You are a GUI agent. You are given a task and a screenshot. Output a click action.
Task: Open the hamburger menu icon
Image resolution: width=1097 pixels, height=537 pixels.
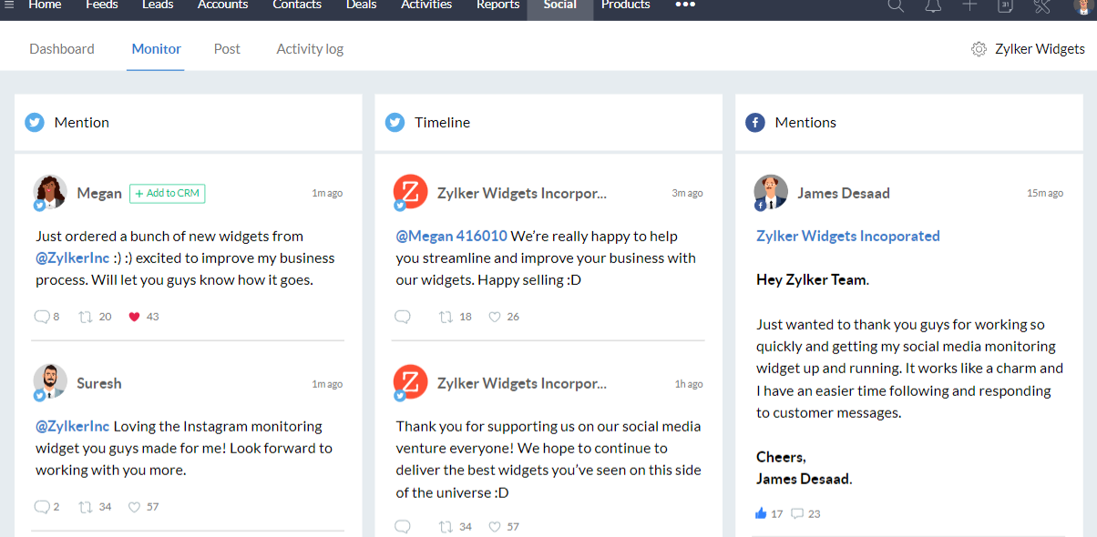(x=9, y=5)
